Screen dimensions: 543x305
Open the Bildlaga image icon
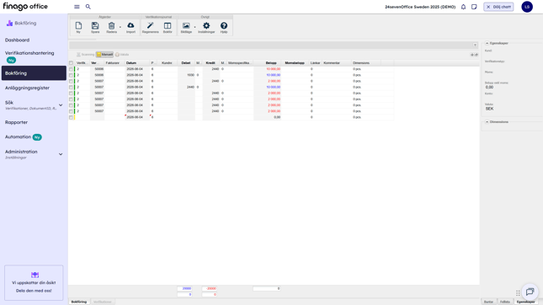[186, 27]
